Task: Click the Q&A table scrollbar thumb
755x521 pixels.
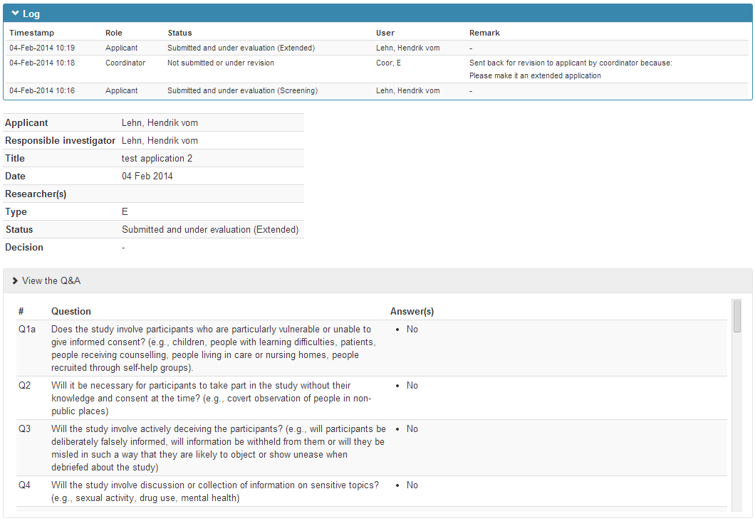Action: [x=736, y=316]
